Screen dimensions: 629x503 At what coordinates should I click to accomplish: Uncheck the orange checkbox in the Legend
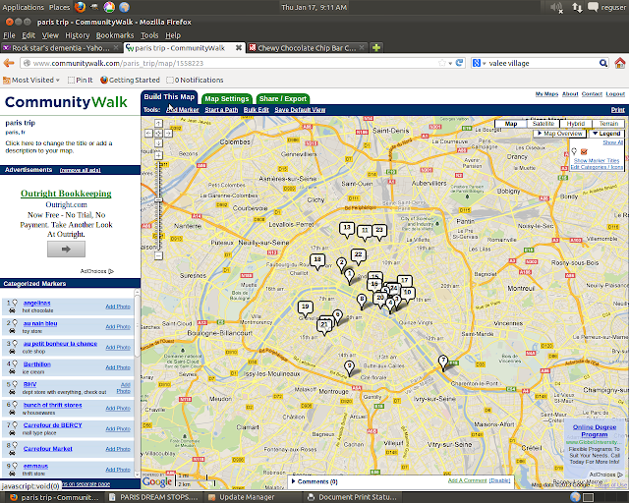[x=584, y=151]
